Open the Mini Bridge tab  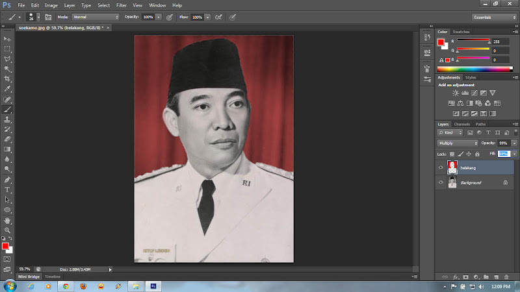point(29,277)
